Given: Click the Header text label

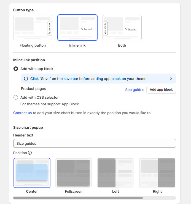Looking at the screenshot, I should click(23, 135).
